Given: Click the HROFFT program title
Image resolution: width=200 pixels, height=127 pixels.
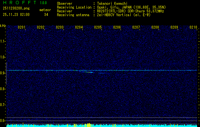Looking at the screenshot, I should 20,3.
